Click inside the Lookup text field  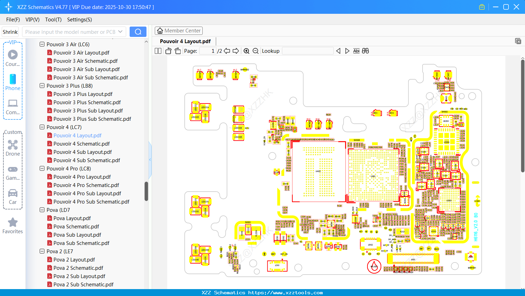pos(307,51)
